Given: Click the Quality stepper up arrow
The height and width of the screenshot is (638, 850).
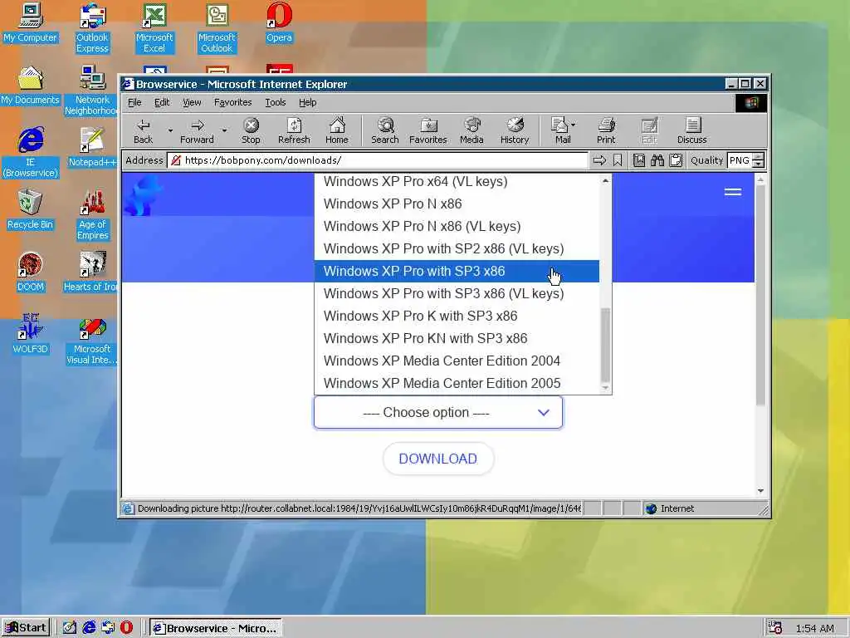Looking at the screenshot, I should point(759,157).
